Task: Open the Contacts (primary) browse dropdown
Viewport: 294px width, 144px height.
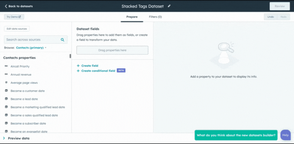Action: [x=31, y=48]
